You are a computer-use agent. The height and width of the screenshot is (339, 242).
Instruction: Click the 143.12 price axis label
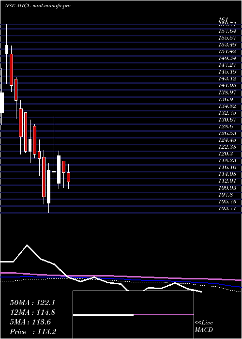click(227, 78)
